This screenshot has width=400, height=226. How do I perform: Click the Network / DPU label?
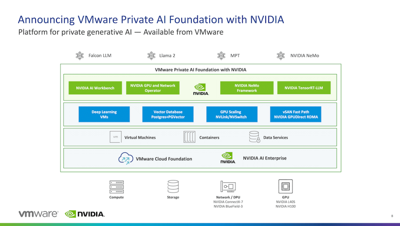(228, 197)
